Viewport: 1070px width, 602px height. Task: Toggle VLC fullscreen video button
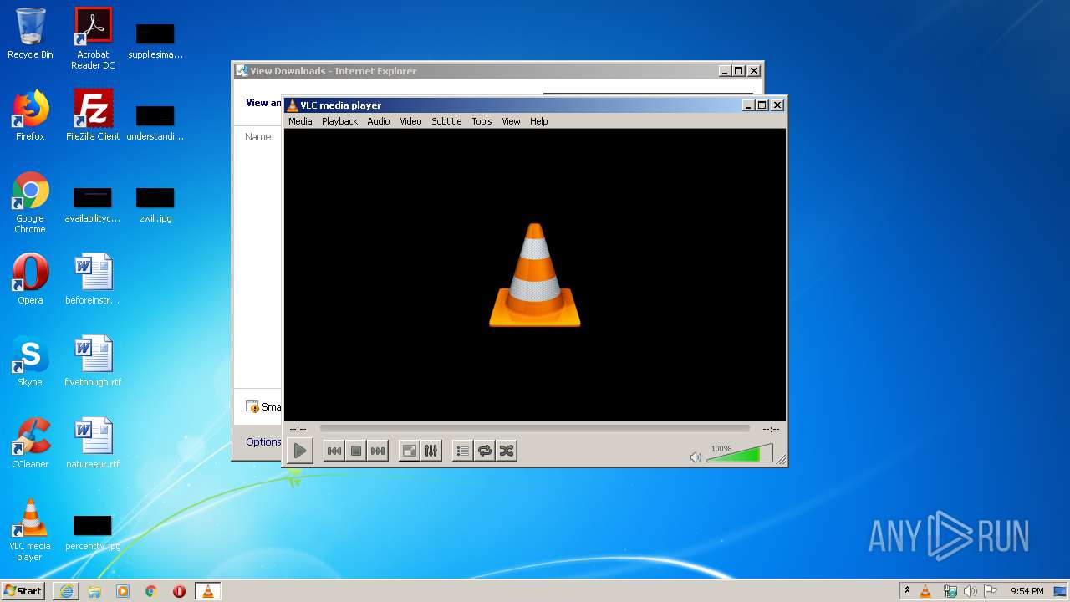409,451
